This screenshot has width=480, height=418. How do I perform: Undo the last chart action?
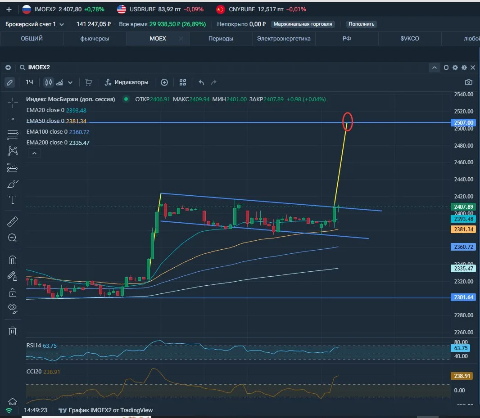(x=201, y=82)
